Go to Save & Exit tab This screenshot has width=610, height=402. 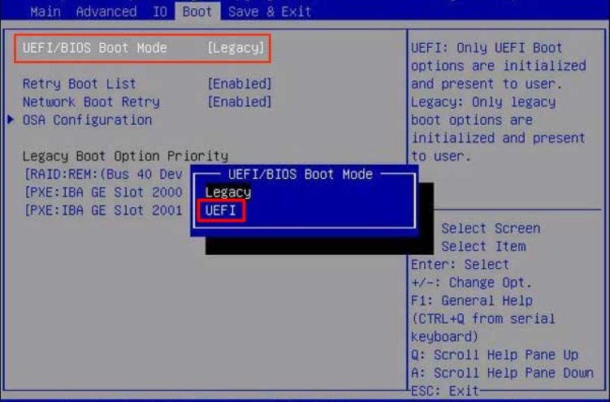(270, 11)
